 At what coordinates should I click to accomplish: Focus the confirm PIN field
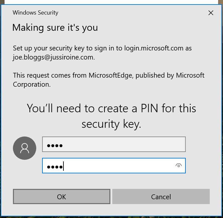pyautogui.click(x=114, y=166)
